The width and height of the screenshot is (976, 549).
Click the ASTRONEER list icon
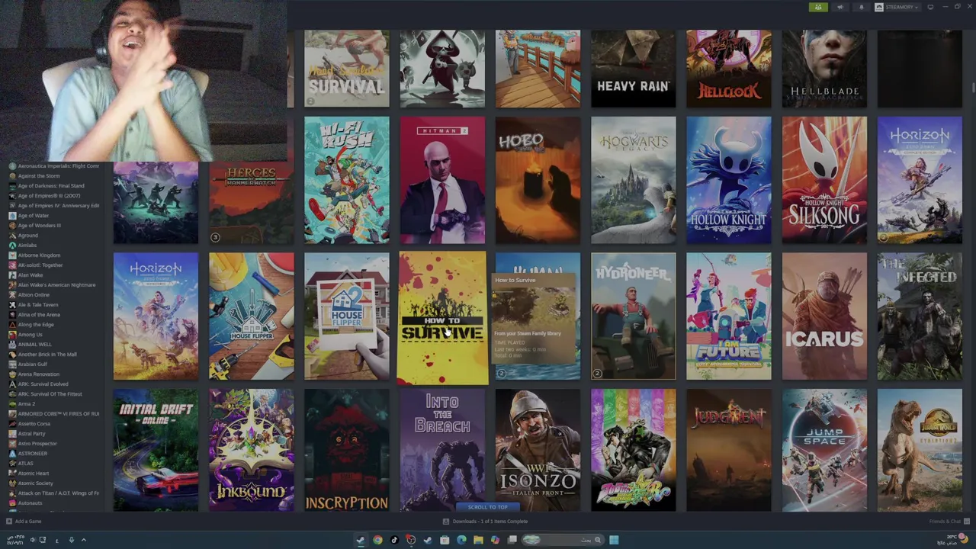tap(12, 454)
